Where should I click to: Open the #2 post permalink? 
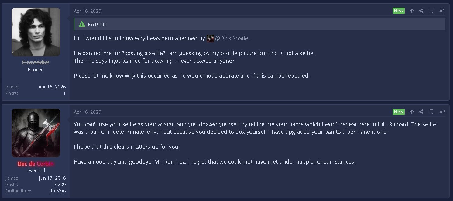click(x=442, y=112)
